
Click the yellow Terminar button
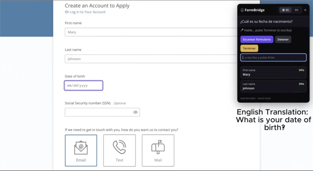(249, 48)
